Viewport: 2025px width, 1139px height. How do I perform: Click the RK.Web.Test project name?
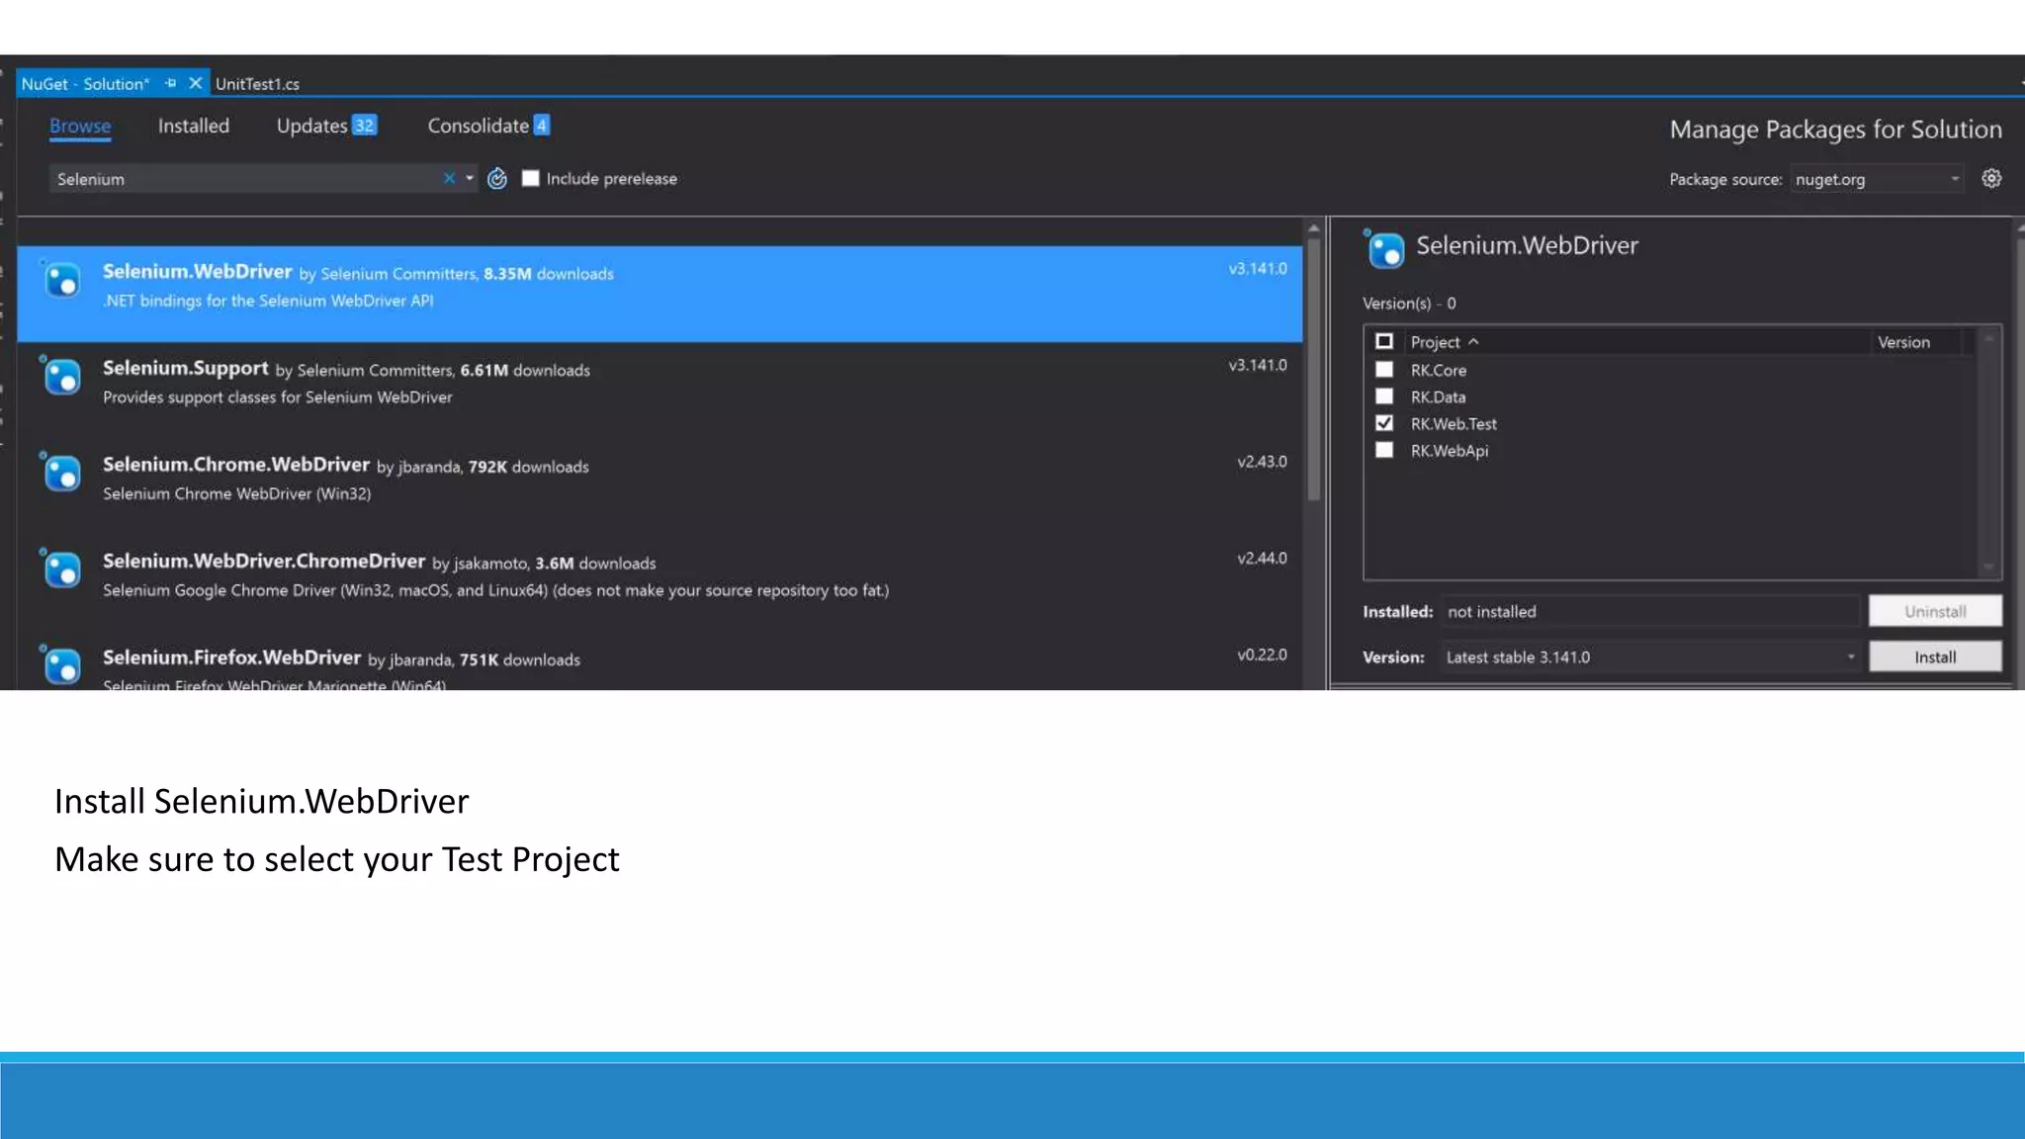[1453, 423]
